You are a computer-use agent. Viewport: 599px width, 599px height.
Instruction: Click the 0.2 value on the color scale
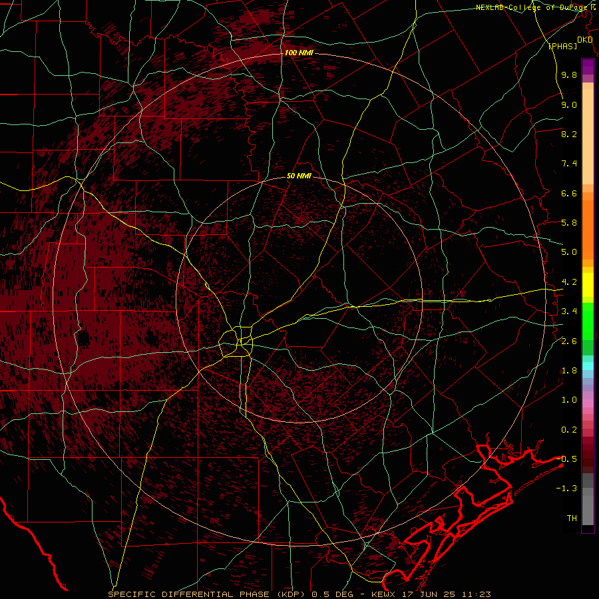click(x=569, y=430)
